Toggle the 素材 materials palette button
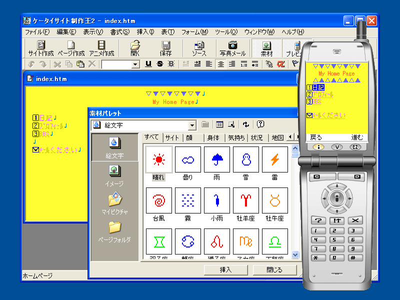 (266, 48)
